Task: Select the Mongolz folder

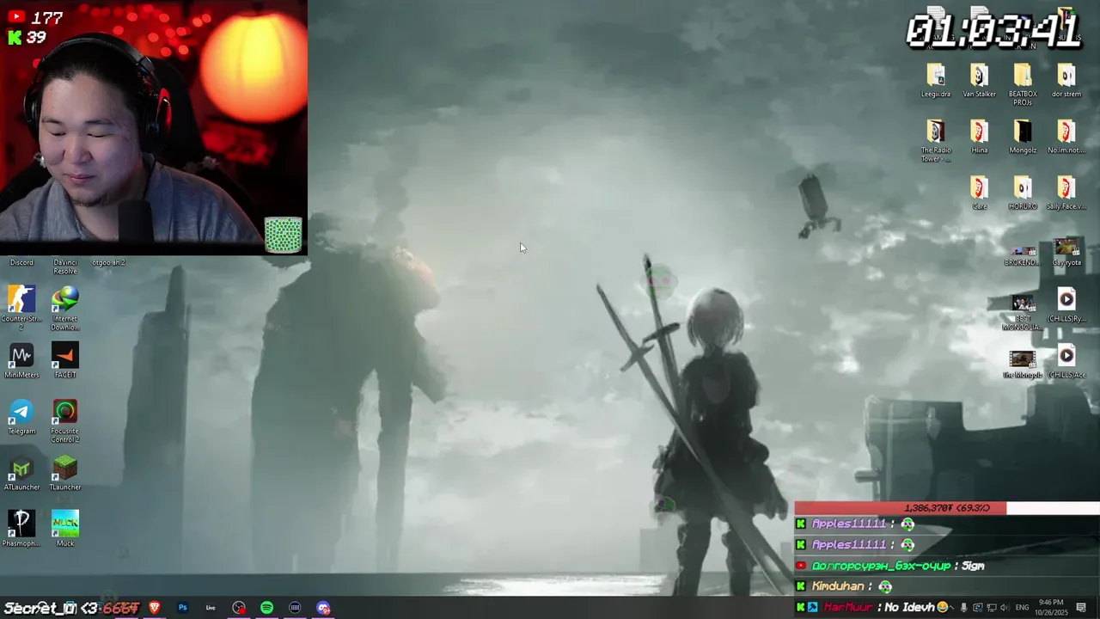Action: (x=1023, y=137)
